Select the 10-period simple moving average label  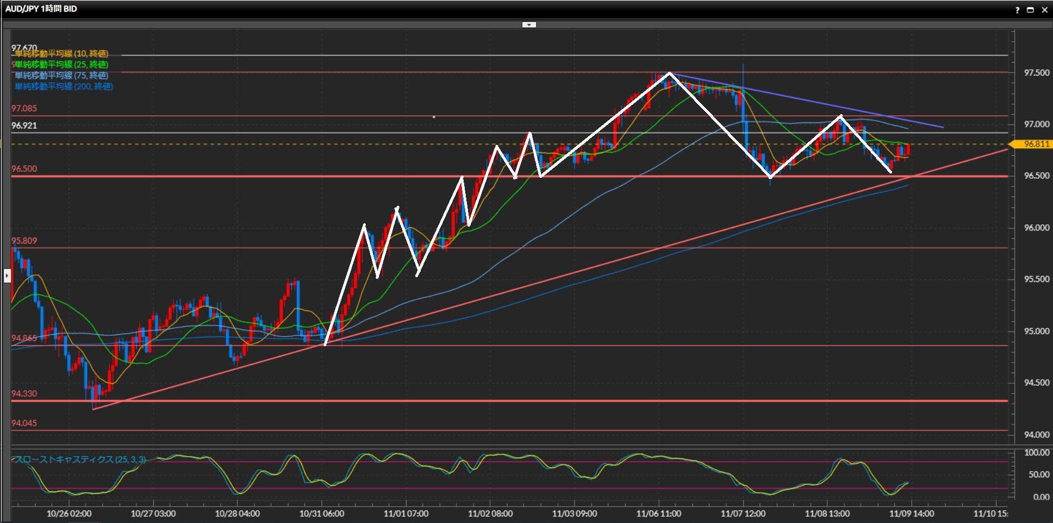coord(62,54)
